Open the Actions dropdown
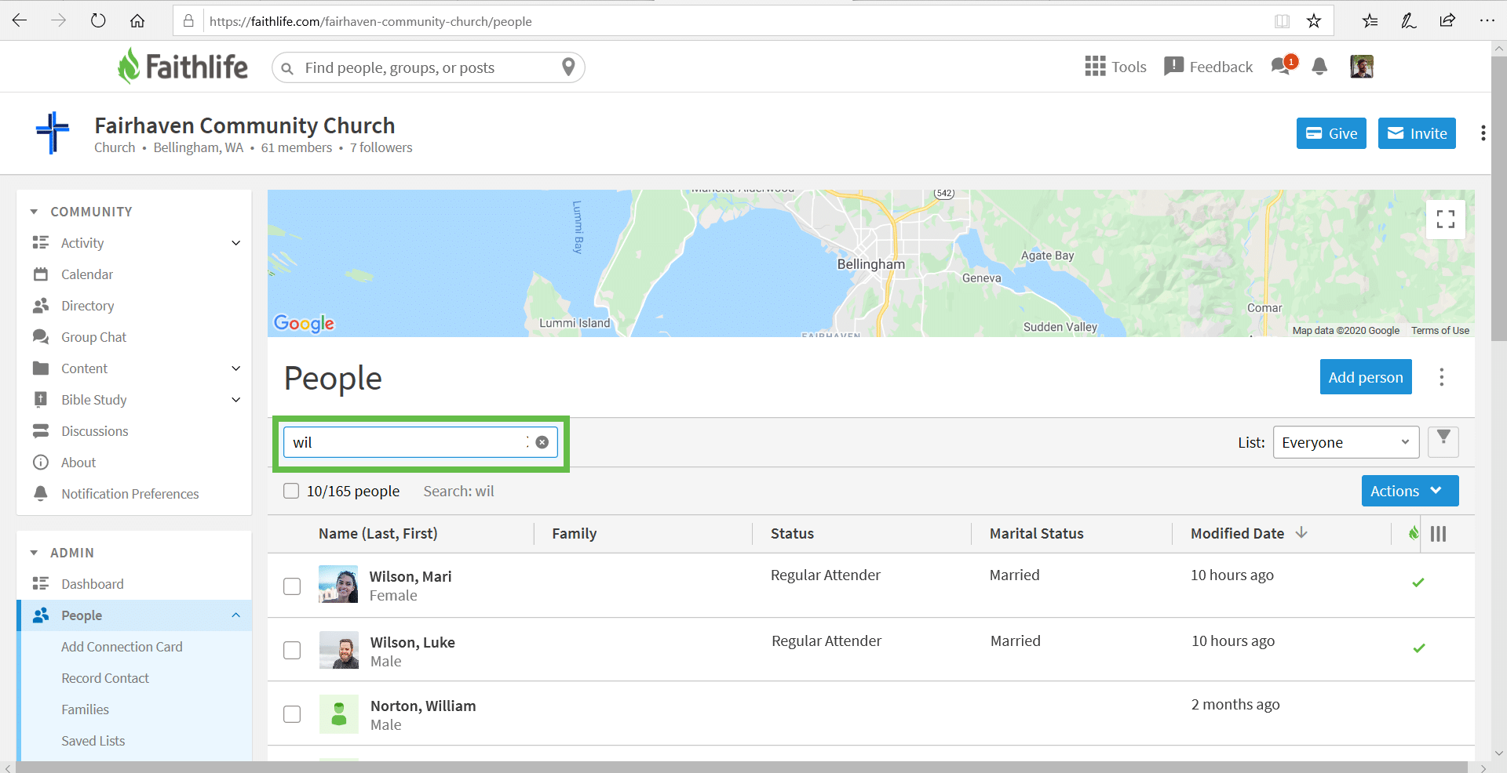This screenshot has height=773, width=1507. point(1409,491)
